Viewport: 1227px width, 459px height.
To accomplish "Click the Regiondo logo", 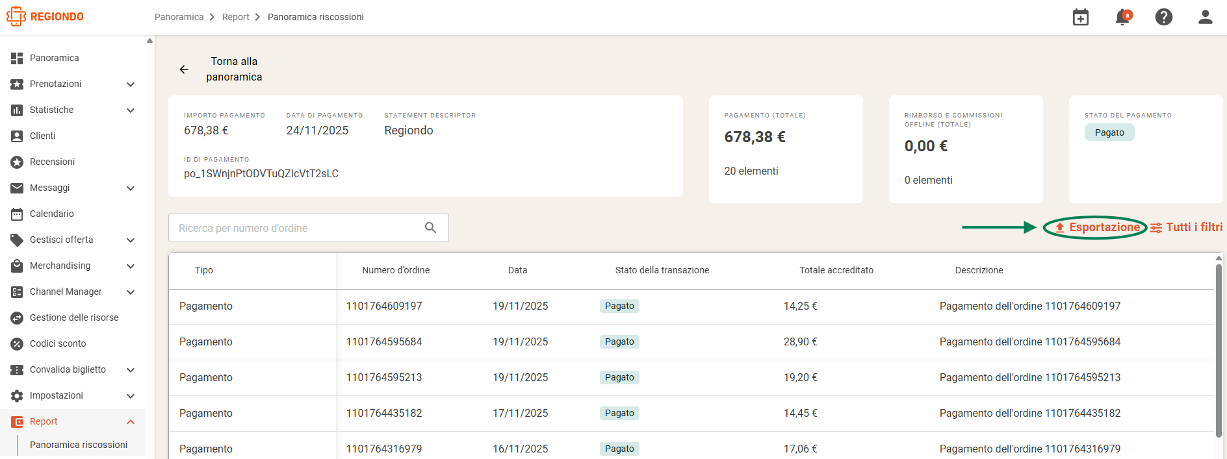I will pos(45,16).
